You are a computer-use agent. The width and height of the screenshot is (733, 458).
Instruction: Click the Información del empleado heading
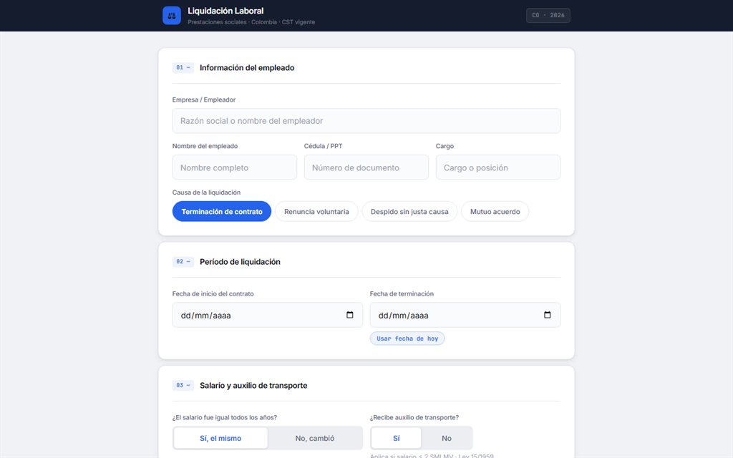point(247,68)
